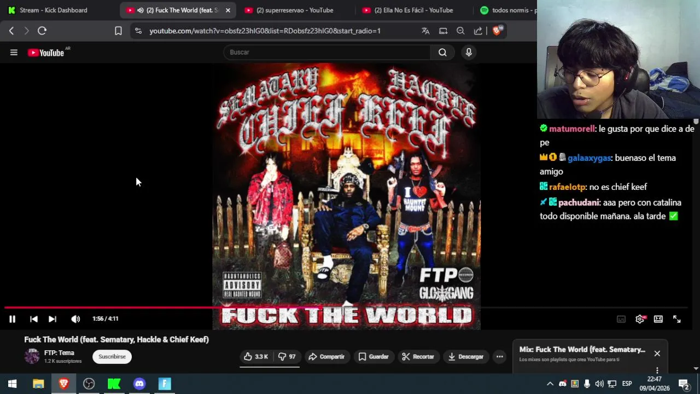This screenshot has width=700, height=394.
Task: Dislike the video (97 thumbs down)
Action: click(x=287, y=357)
